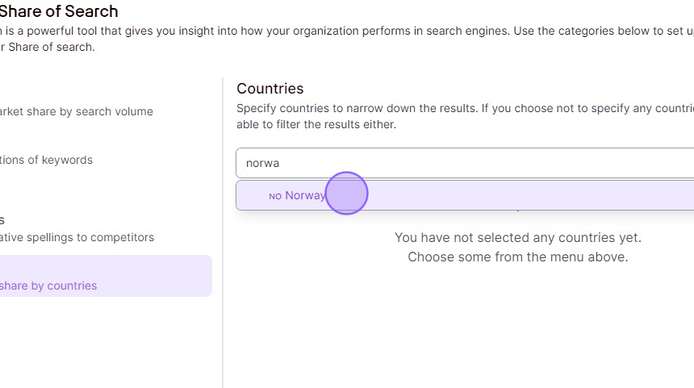Click empty space right of Norway in the suggestion row
The height and width of the screenshot is (388, 694).
click(531, 195)
